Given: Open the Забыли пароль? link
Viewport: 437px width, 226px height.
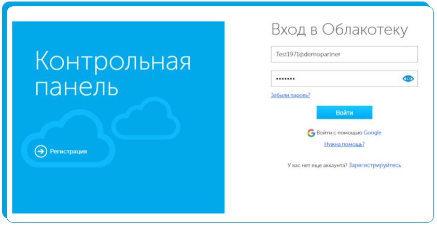Looking at the screenshot, I should (290, 95).
